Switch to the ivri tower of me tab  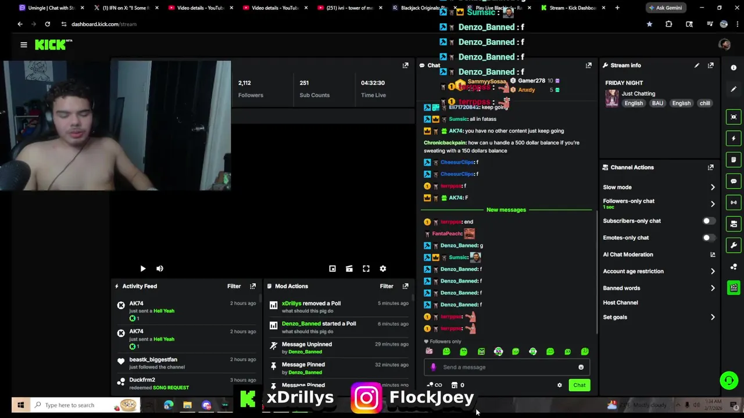[x=349, y=8]
